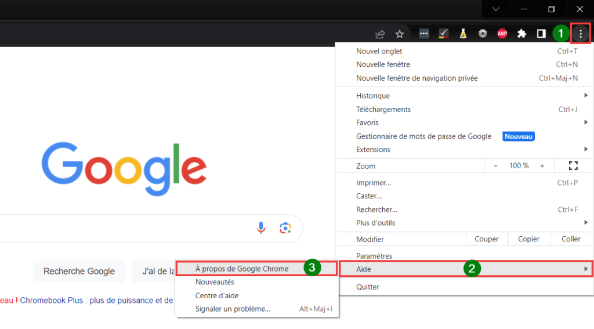Expand the Aide submenu
The image size is (594, 329).
pos(465,269)
